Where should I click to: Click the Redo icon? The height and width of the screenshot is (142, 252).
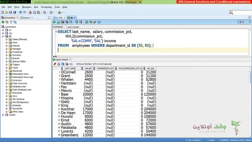click(24, 12)
